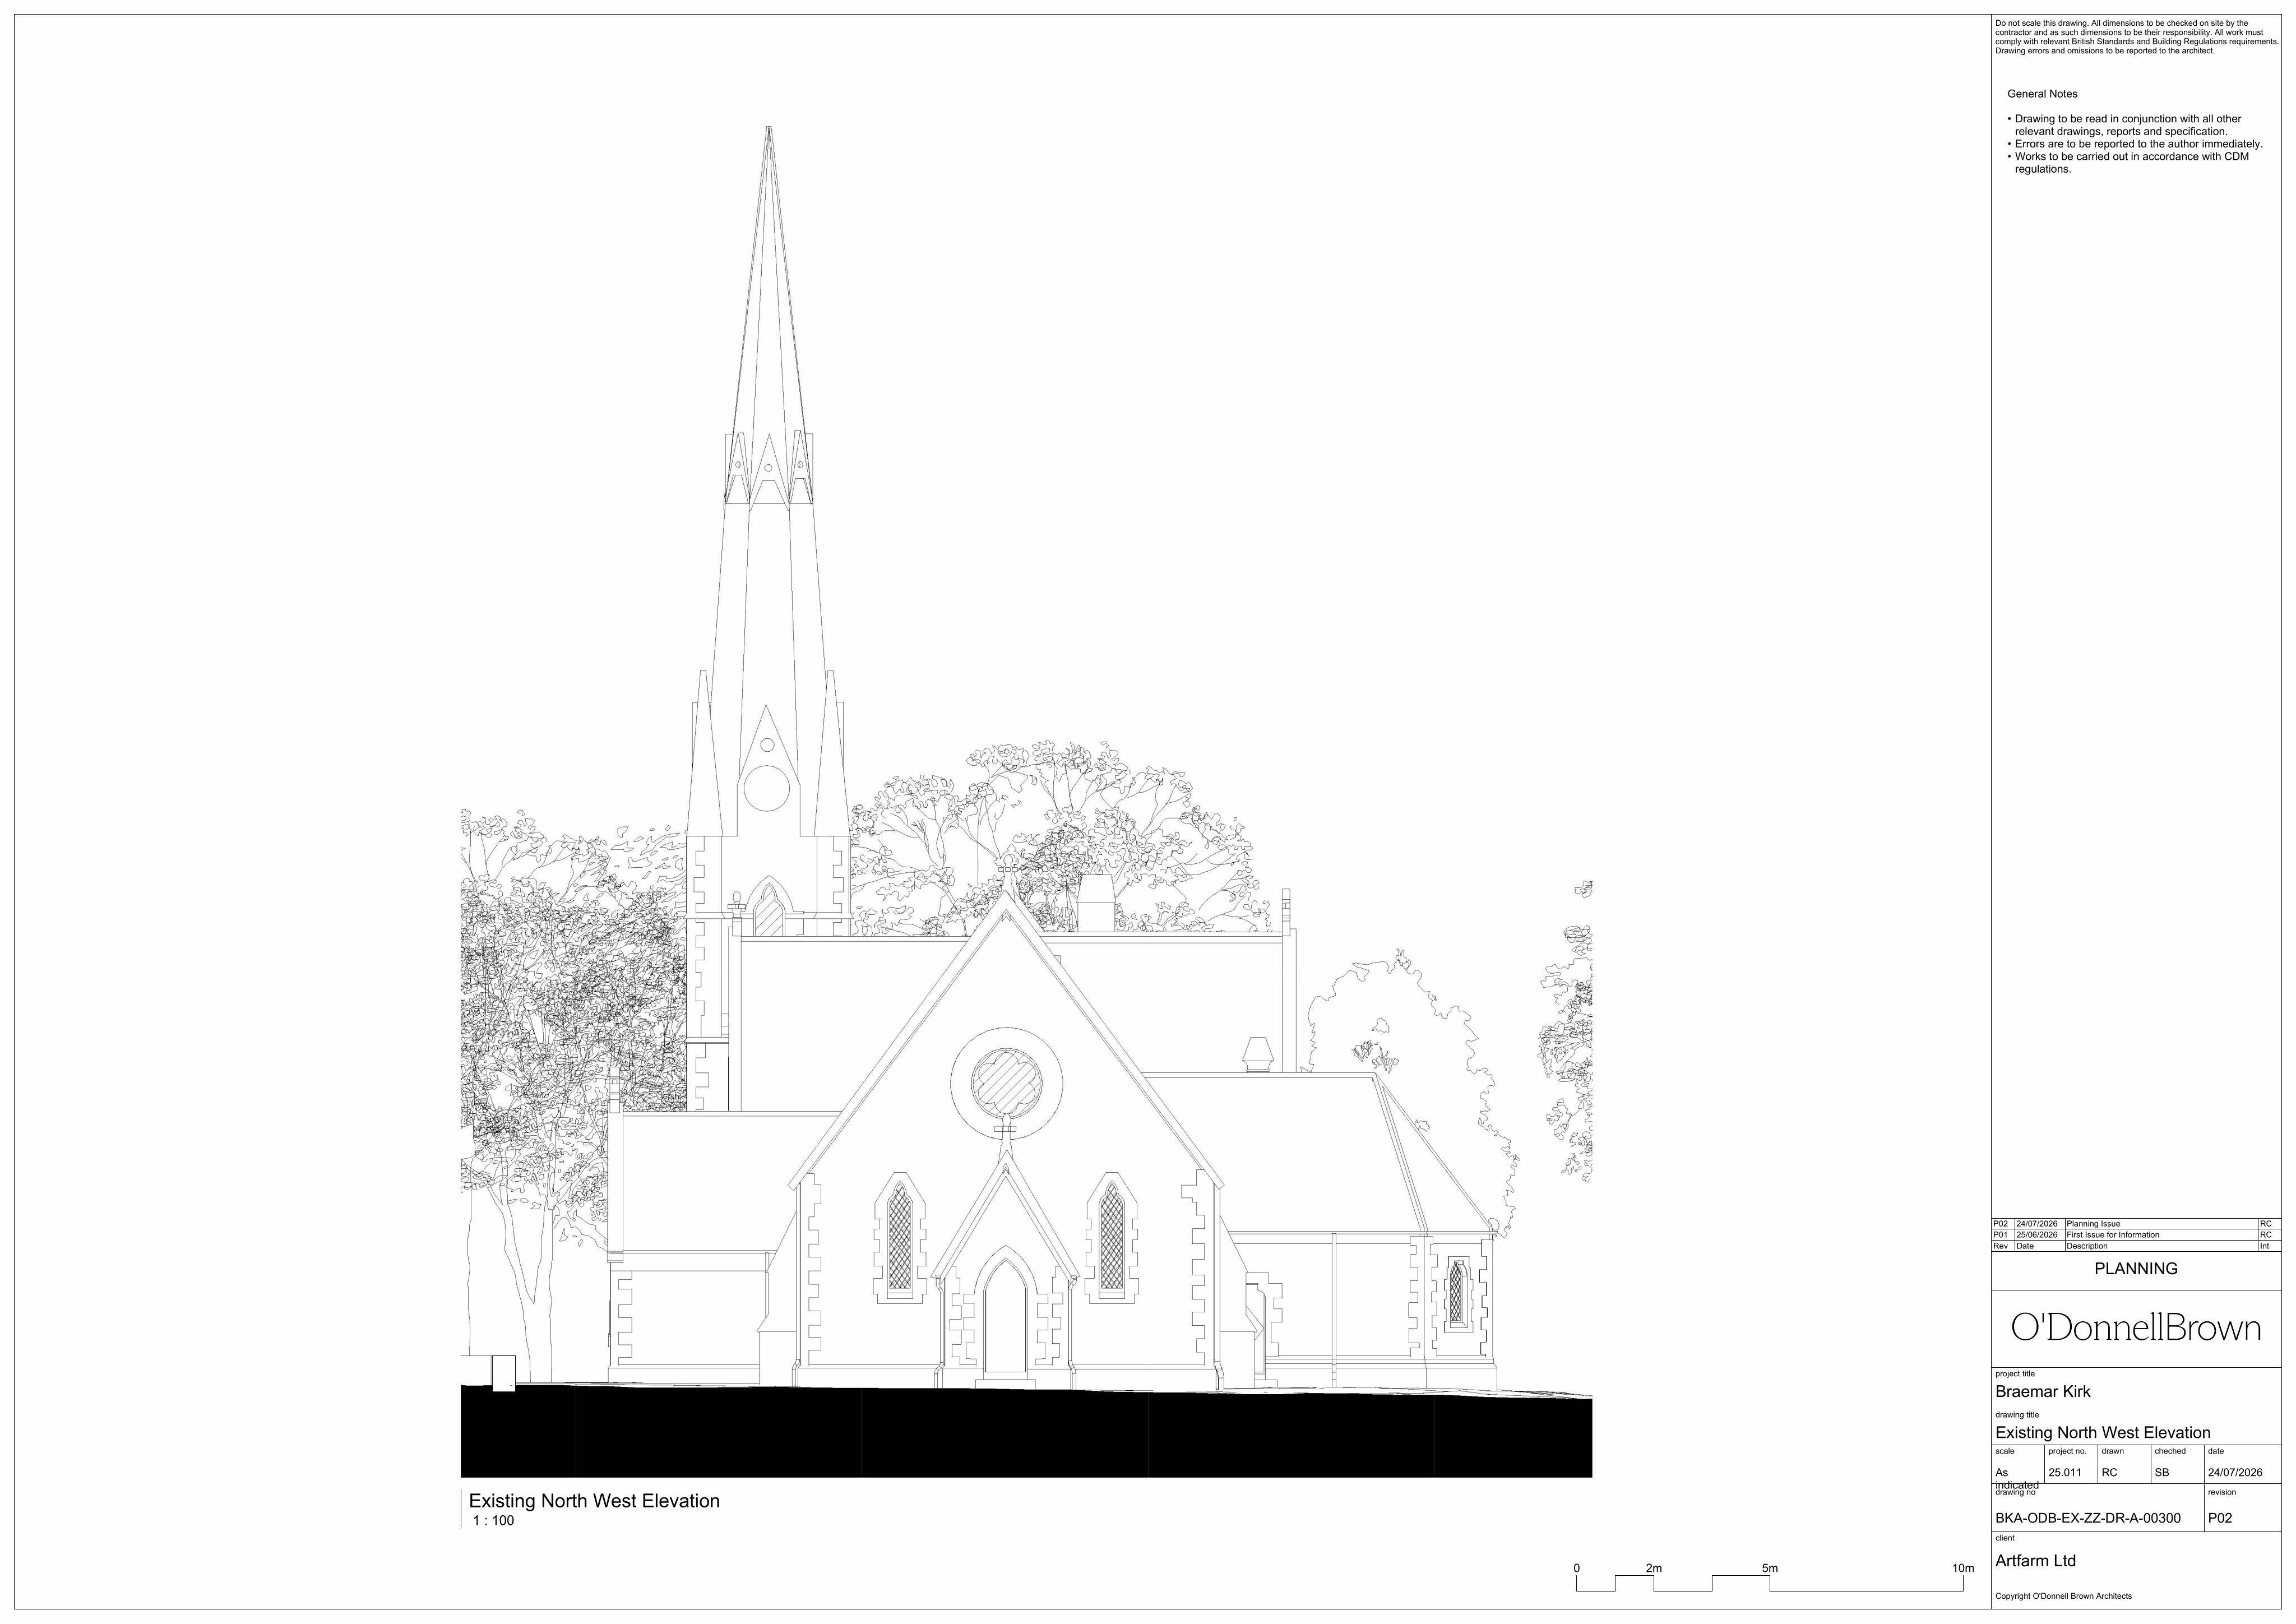The width and height of the screenshot is (2296, 1624).
Task: Click the '1 : 100' scale label
Action: click(x=494, y=1521)
